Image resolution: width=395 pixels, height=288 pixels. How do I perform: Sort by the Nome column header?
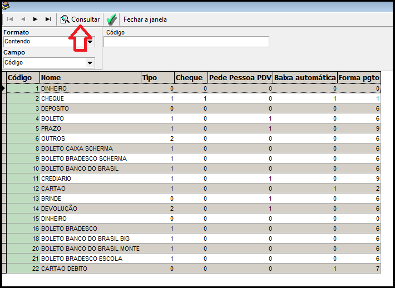click(x=90, y=78)
